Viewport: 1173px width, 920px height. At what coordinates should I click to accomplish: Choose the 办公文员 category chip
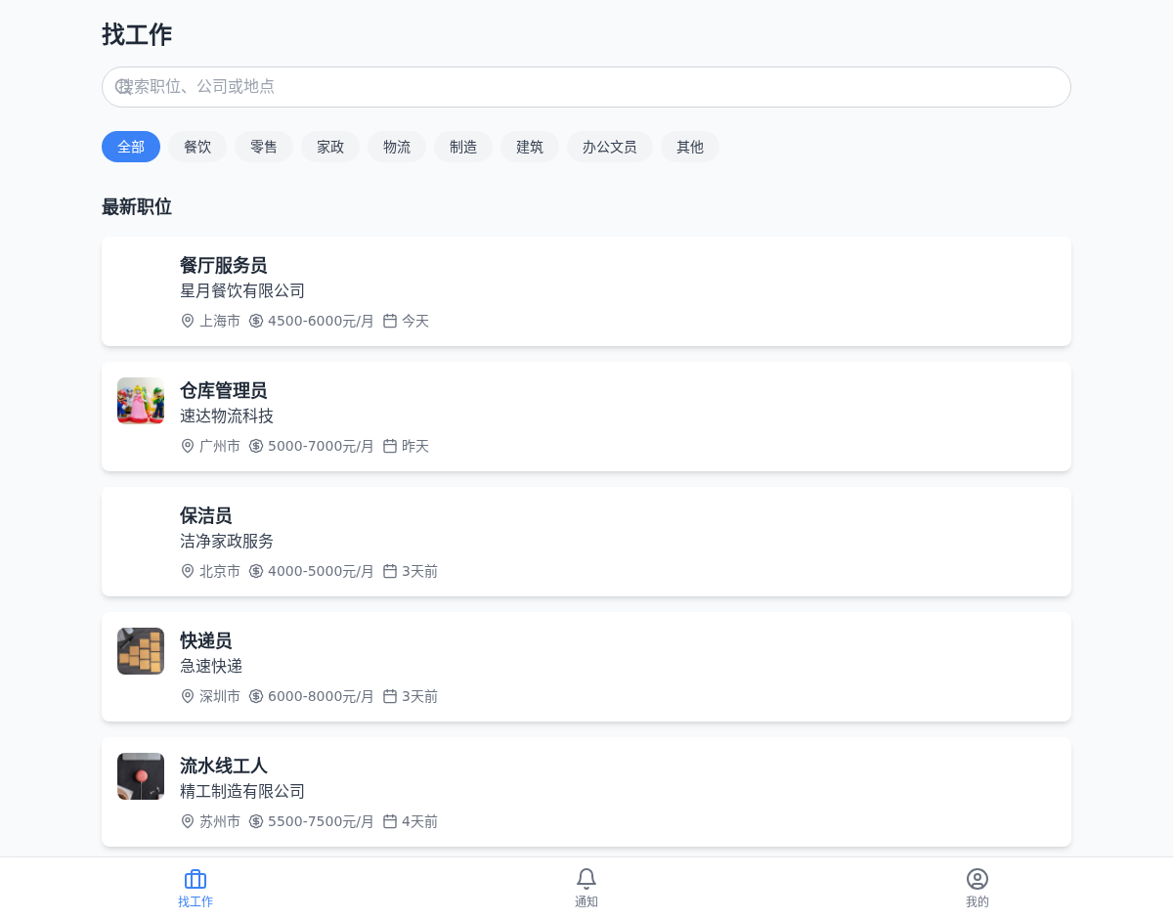click(610, 147)
